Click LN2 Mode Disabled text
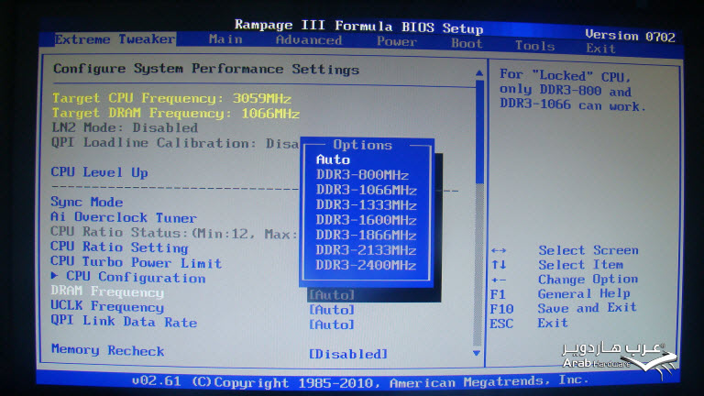Viewport: 704px width, 396px height. tap(125, 127)
